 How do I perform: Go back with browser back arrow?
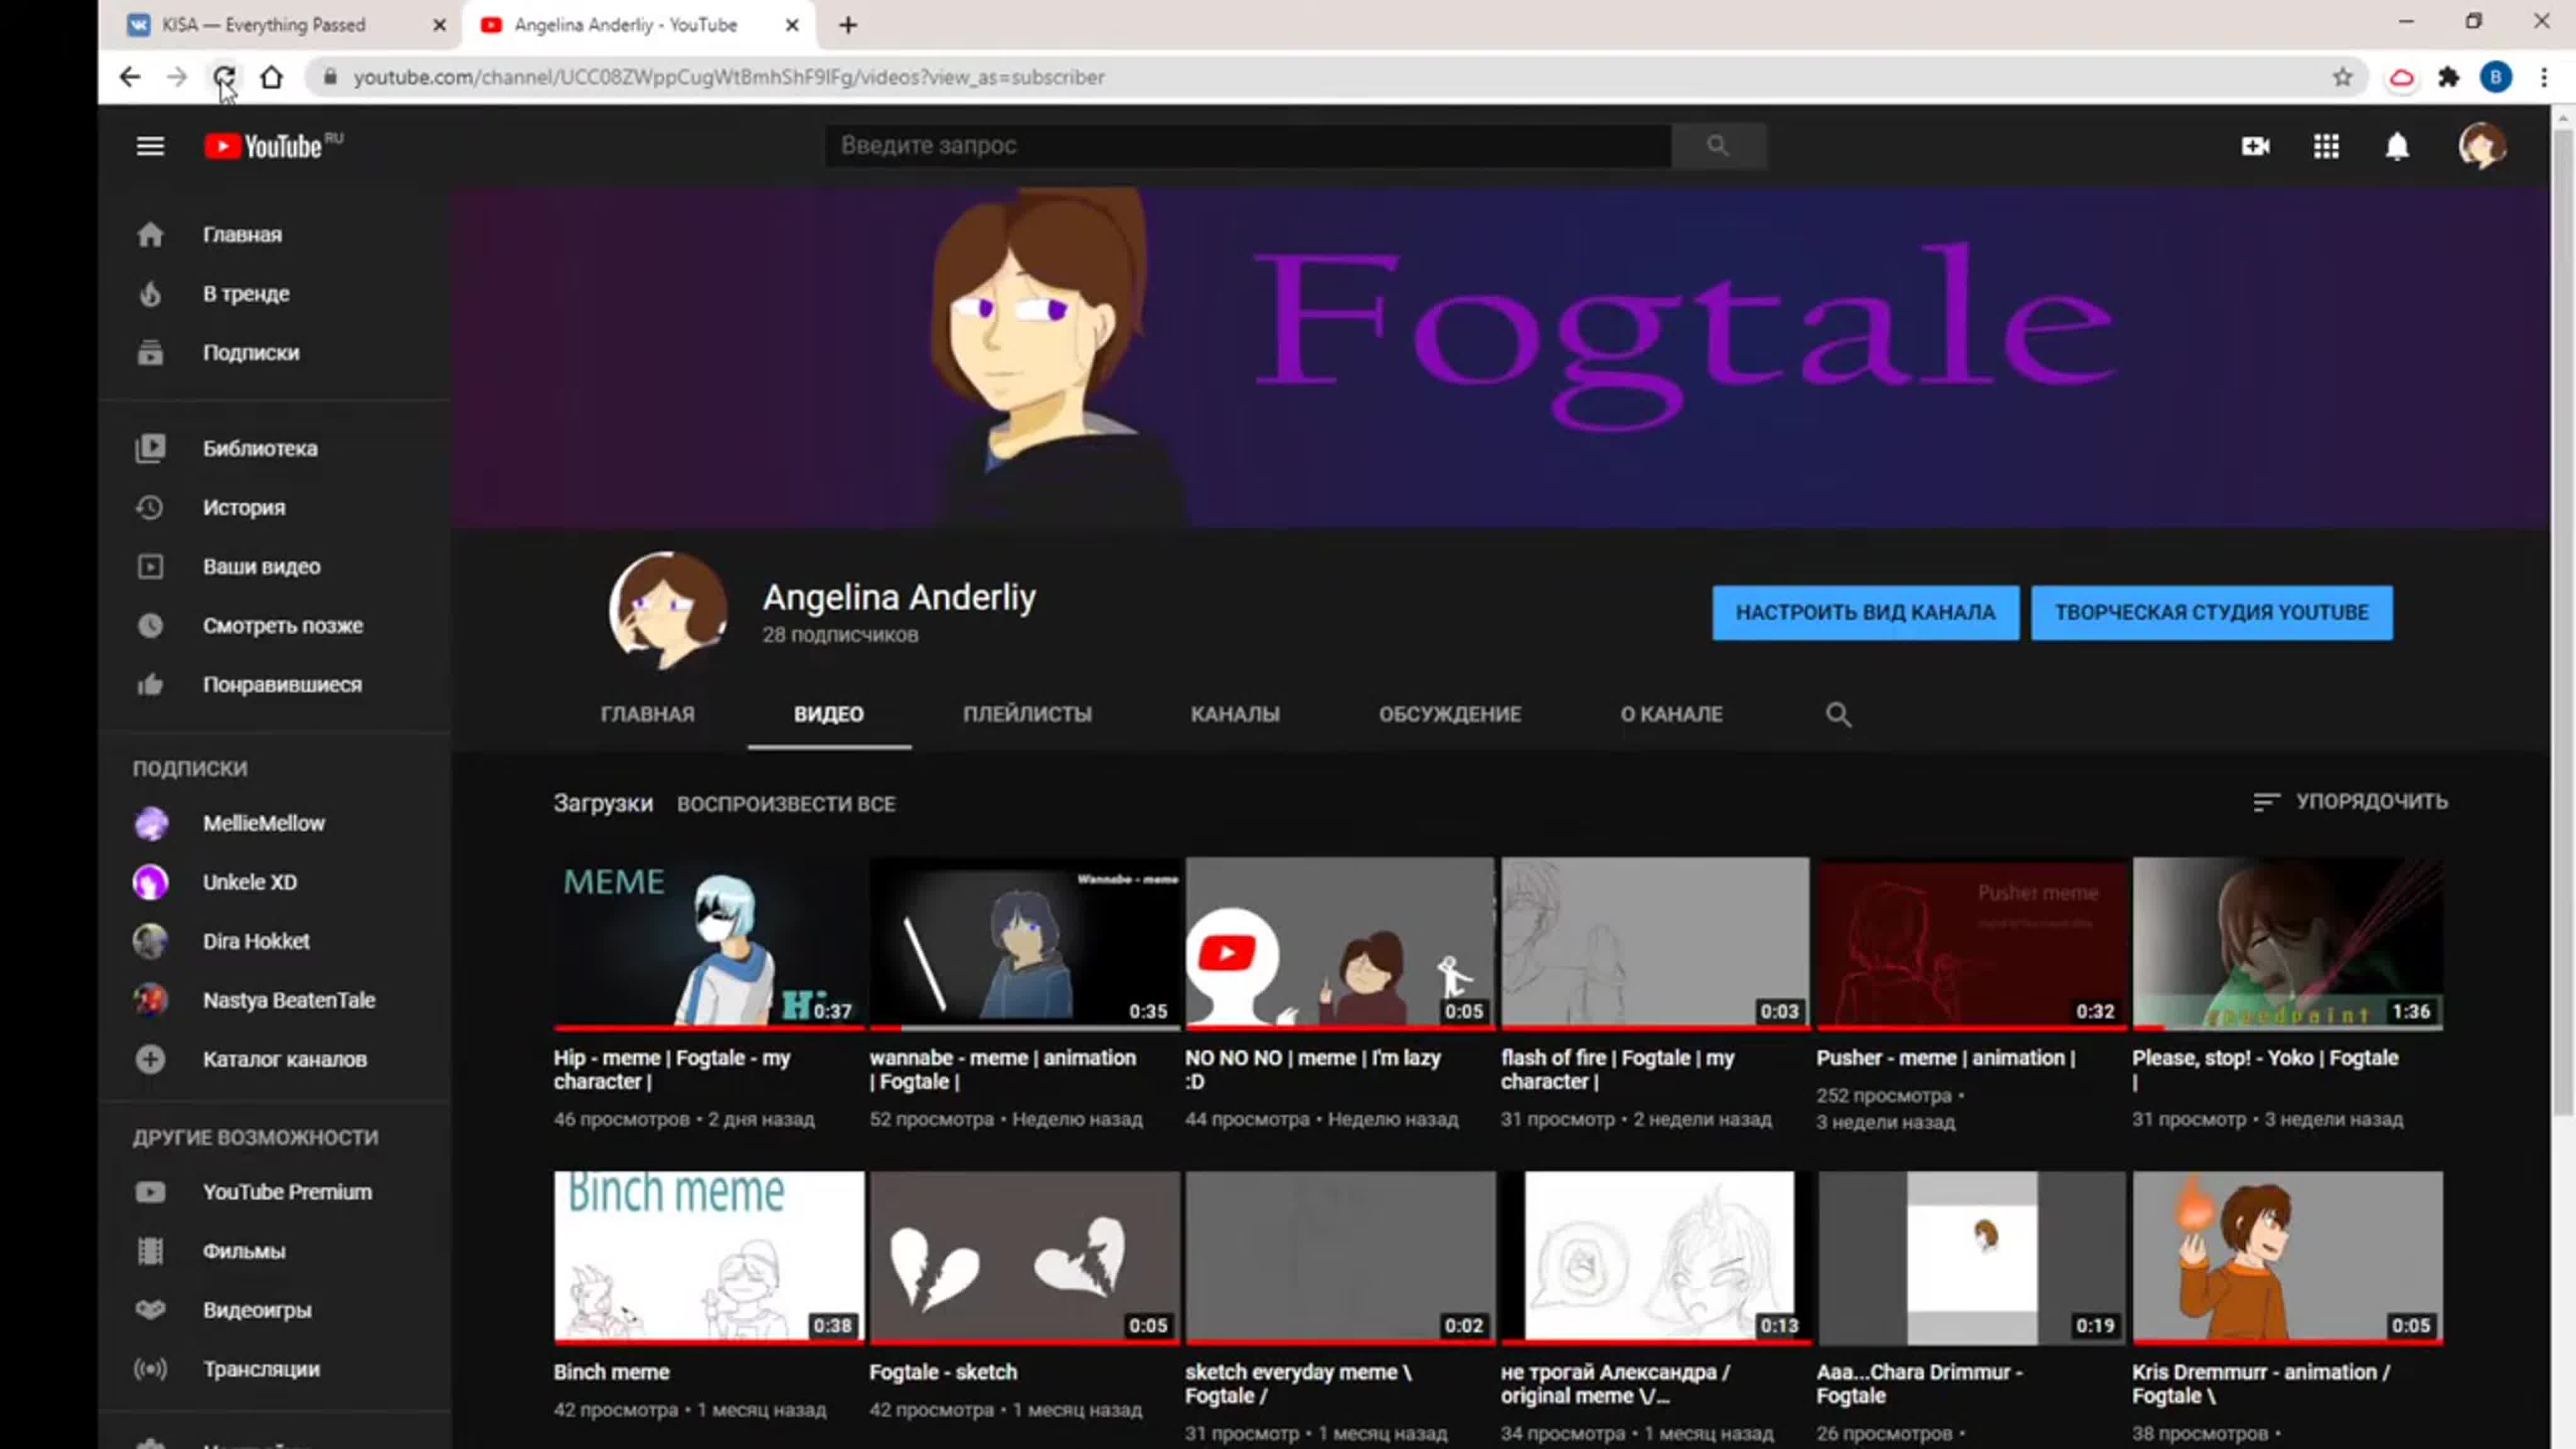pos(129,77)
